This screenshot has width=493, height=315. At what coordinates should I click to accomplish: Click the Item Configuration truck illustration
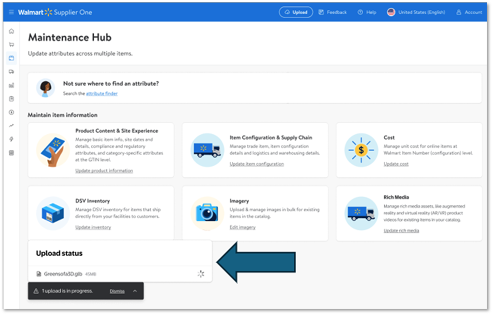(x=207, y=150)
